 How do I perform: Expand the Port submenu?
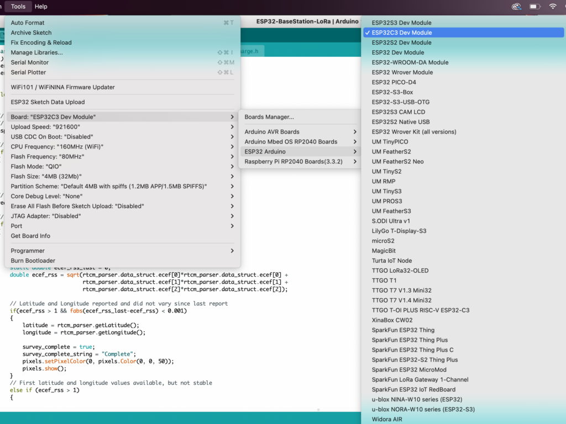pyautogui.click(x=122, y=226)
